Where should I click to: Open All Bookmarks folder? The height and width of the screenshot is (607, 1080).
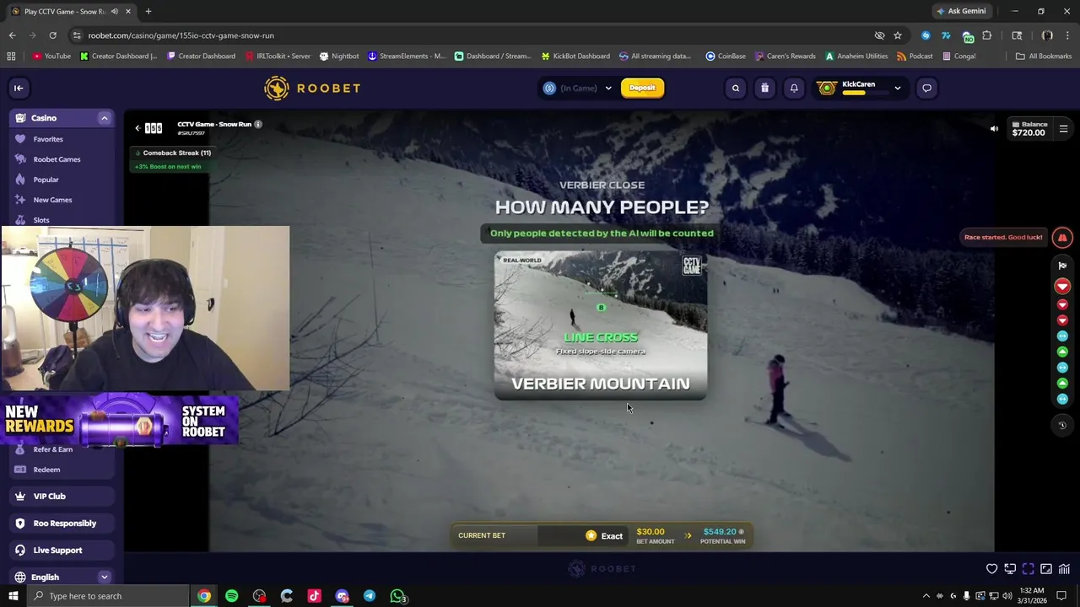pyautogui.click(x=1044, y=56)
